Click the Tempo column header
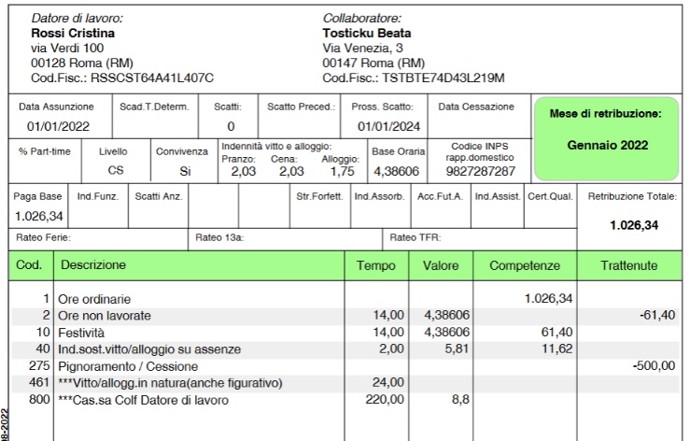The height and width of the screenshot is (441, 690). pyautogui.click(x=375, y=265)
